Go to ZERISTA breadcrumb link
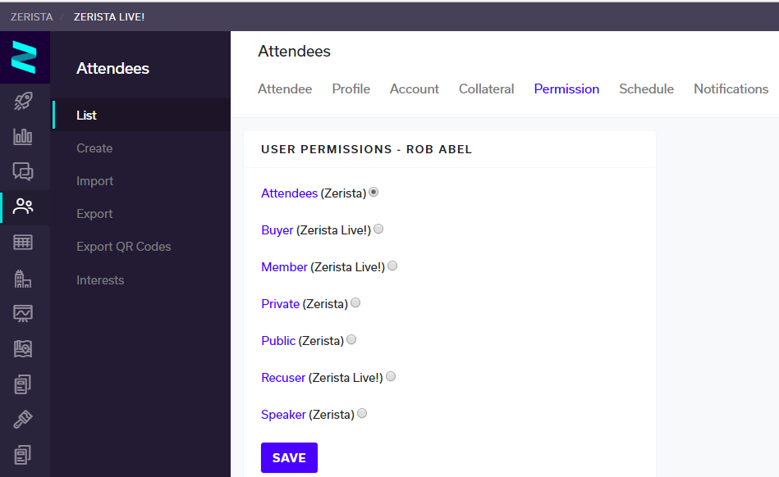Image resolution: width=779 pixels, height=477 pixels. click(x=32, y=17)
